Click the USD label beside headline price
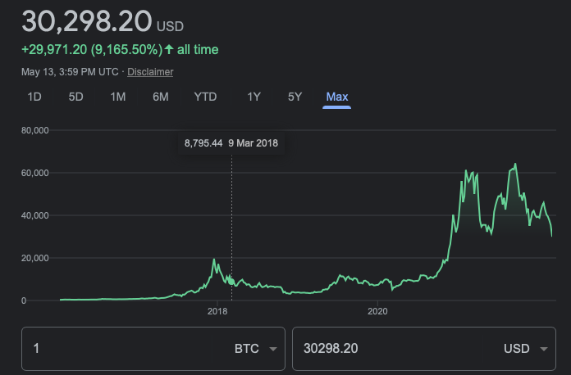This screenshot has width=571, height=375. tap(170, 26)
